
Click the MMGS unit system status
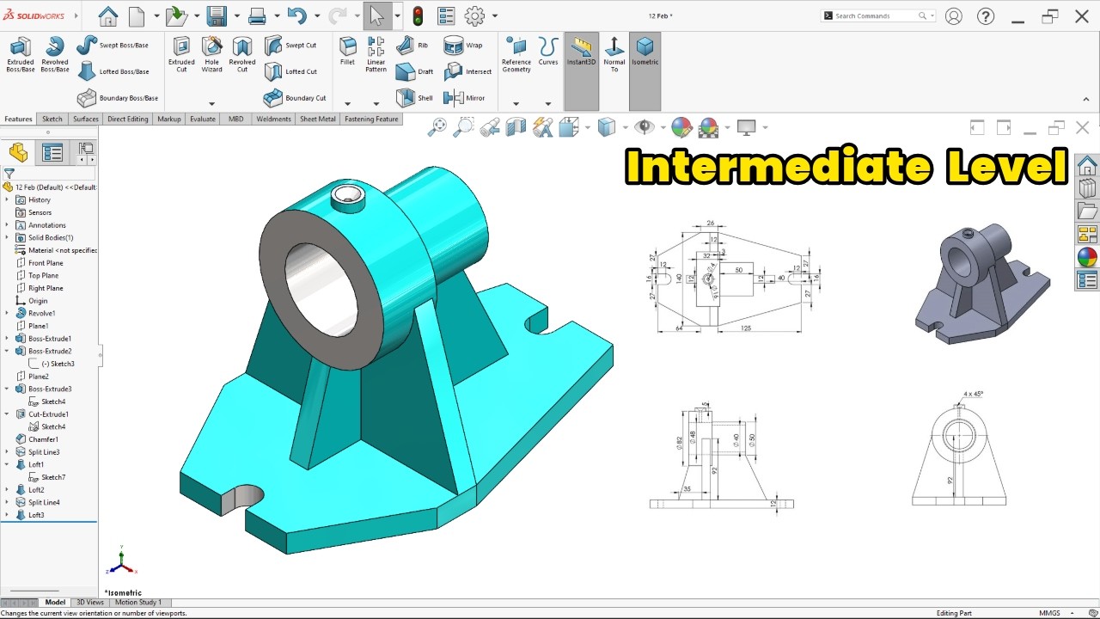[1049, 613]
